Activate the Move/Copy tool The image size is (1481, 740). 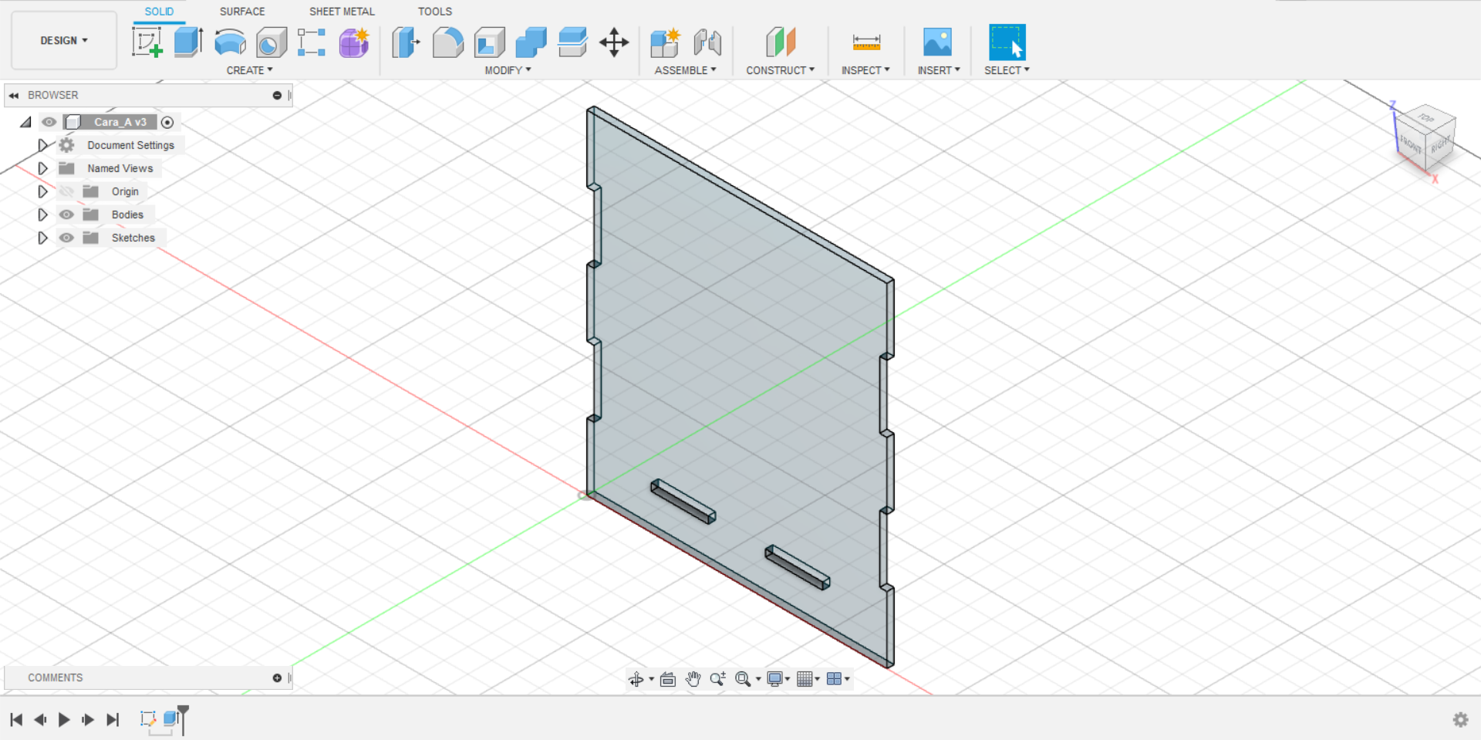click(614, 42)
